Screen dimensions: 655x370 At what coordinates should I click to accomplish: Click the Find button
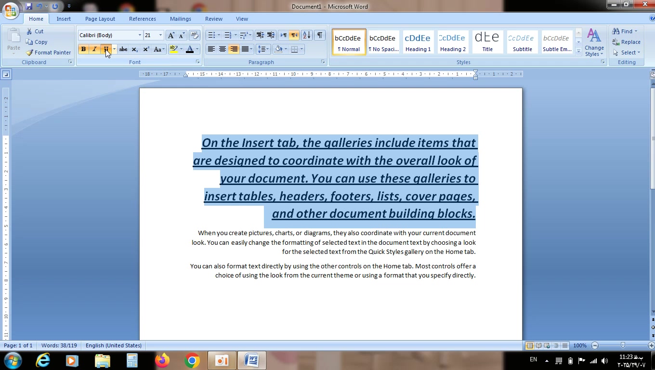tap(625, 31)
